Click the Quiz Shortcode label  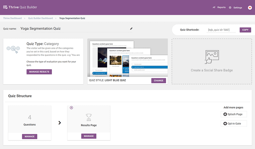[190, 30]
